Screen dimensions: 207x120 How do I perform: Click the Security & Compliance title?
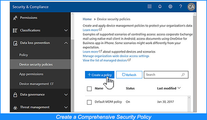pos(31,7)
